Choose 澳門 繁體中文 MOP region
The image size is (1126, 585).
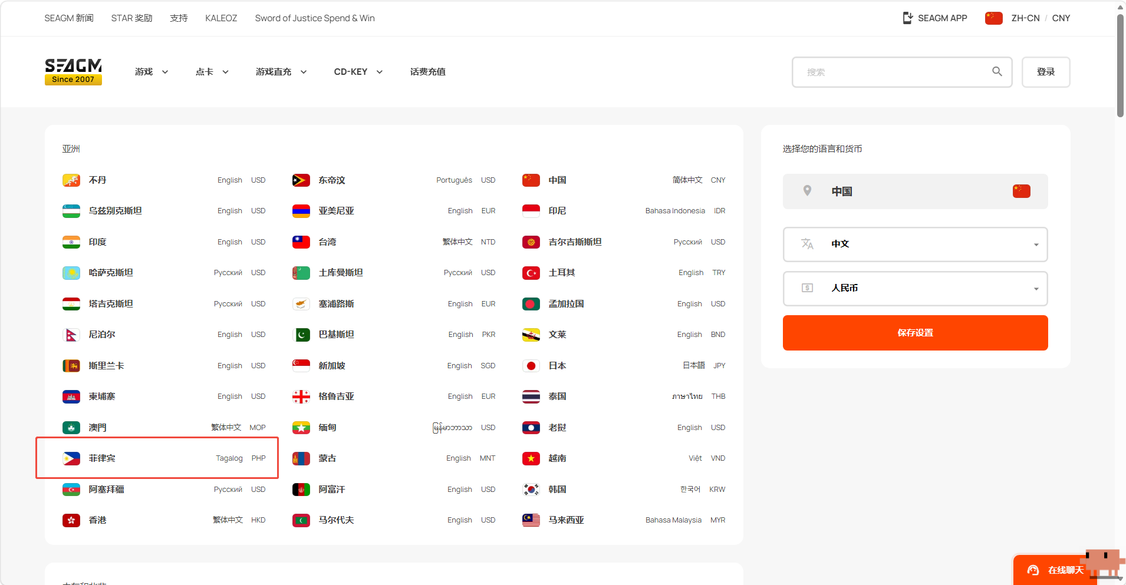pos(164,428)
